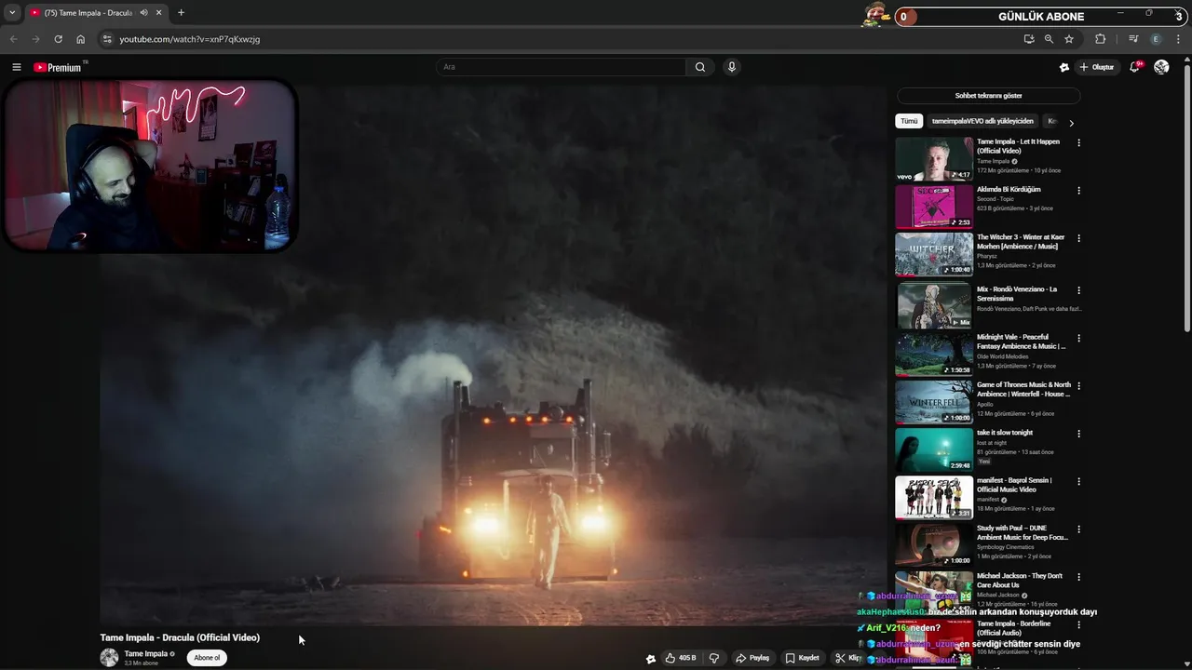Open options for take it slow tonight
The width and height of the screenshot is (1192, 670).
tap(1078, 434)
